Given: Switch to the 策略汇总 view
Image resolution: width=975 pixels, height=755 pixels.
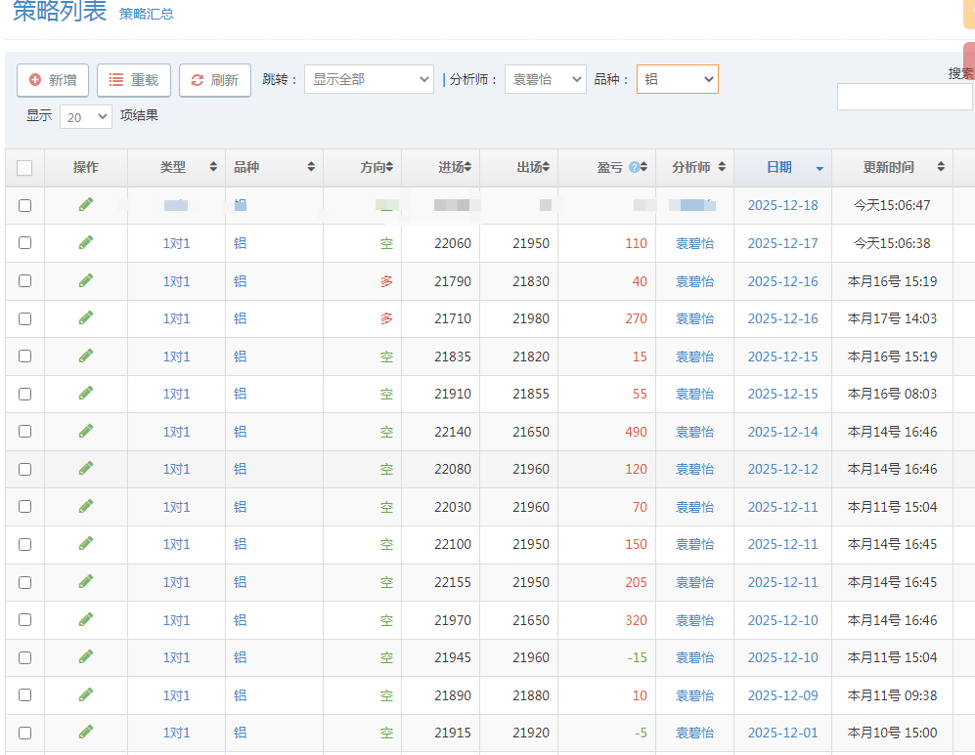Looking at the screenshot, I should (x=146, y=14).
